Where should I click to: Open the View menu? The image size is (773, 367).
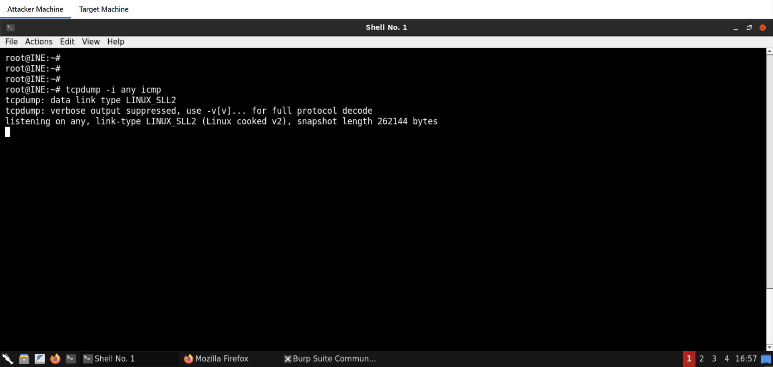(x=91, y=42)
